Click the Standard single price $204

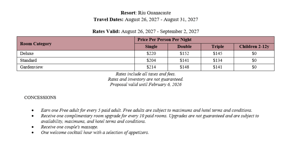pos(151,60)
